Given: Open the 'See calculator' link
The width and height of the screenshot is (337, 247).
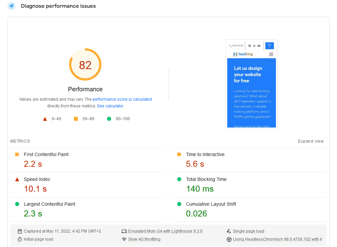Looking at the screenshot, I should point(110,106).
